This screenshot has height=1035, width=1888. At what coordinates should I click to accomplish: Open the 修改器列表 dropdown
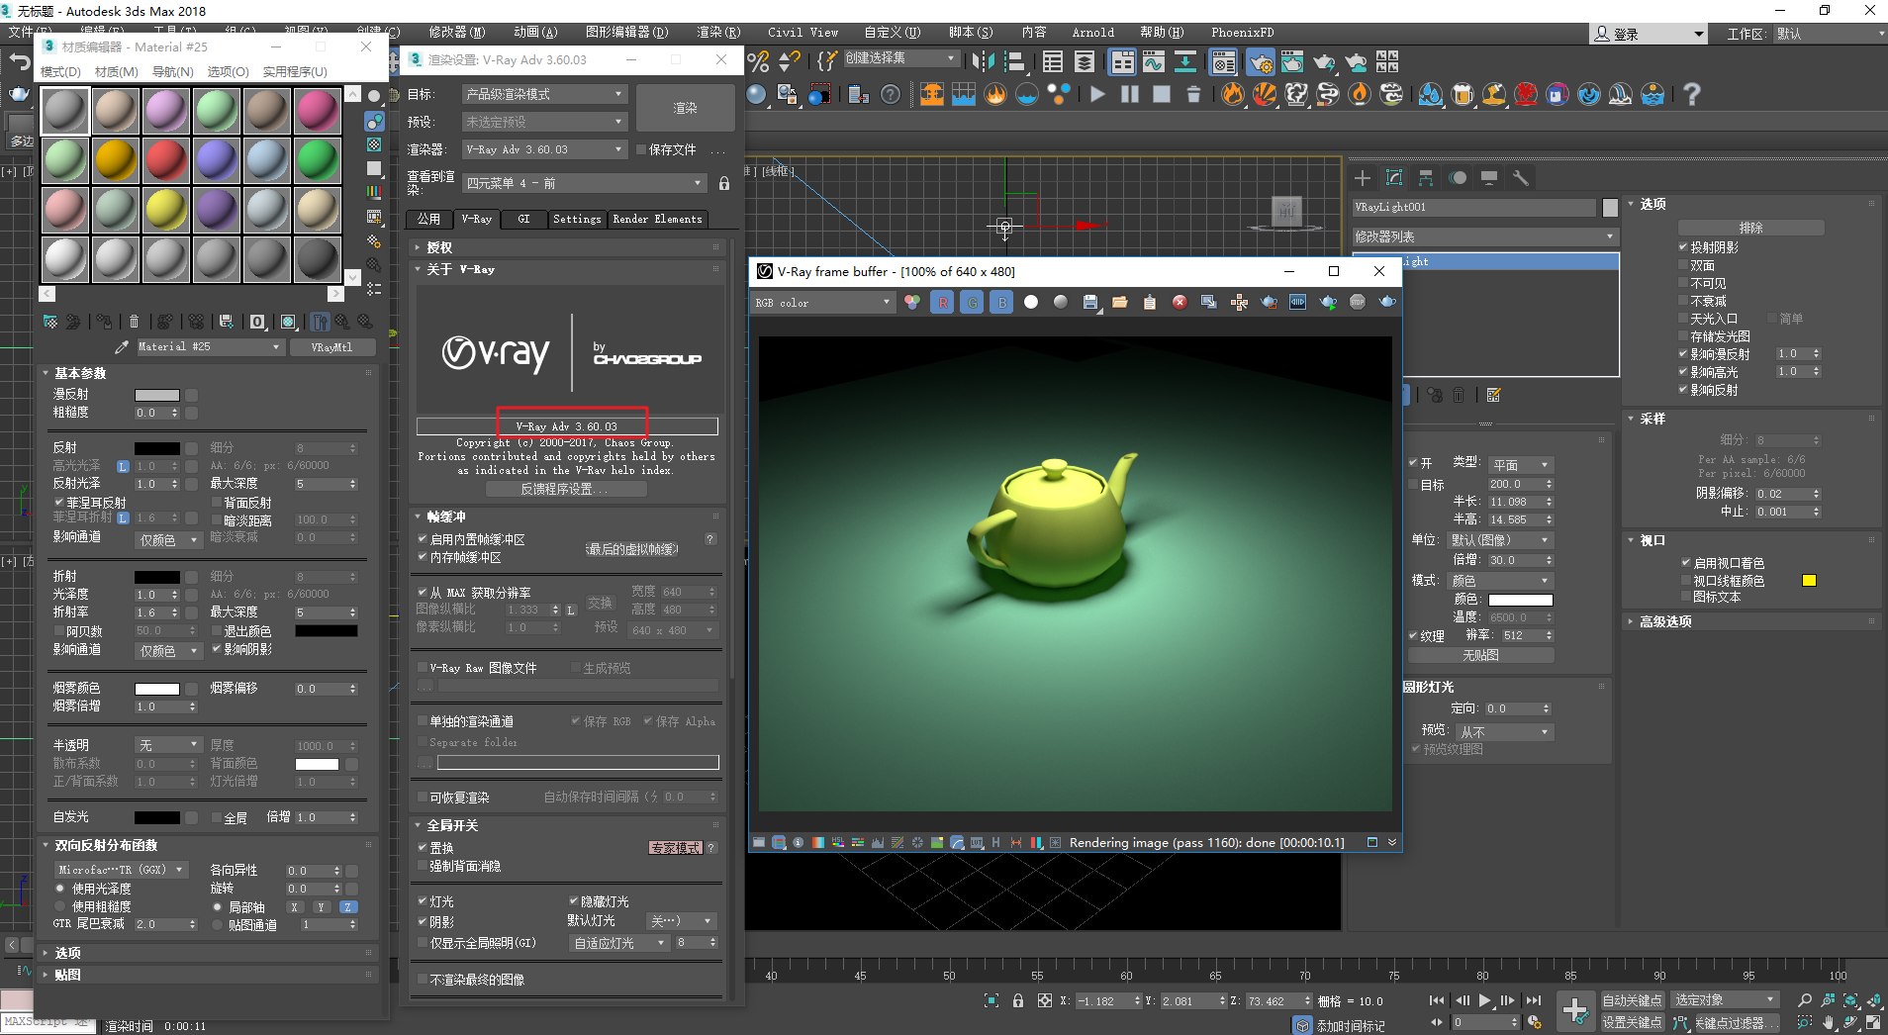(1484, 236)
